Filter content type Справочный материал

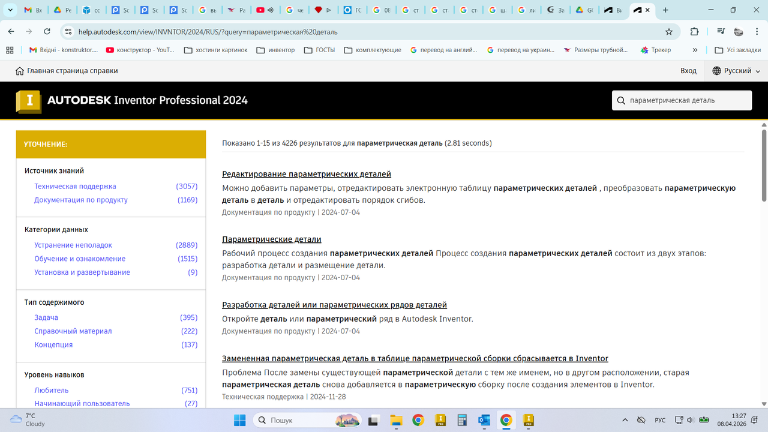(73, 331)
